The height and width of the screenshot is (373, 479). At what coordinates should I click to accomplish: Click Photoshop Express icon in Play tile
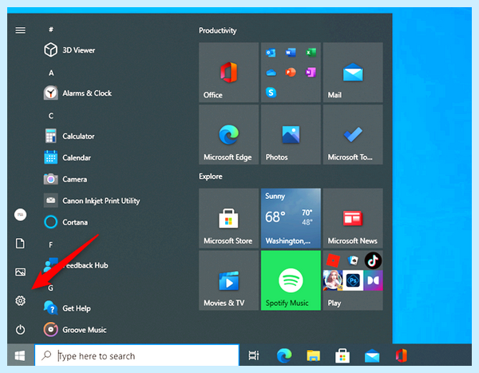click(x=353, y=280)
